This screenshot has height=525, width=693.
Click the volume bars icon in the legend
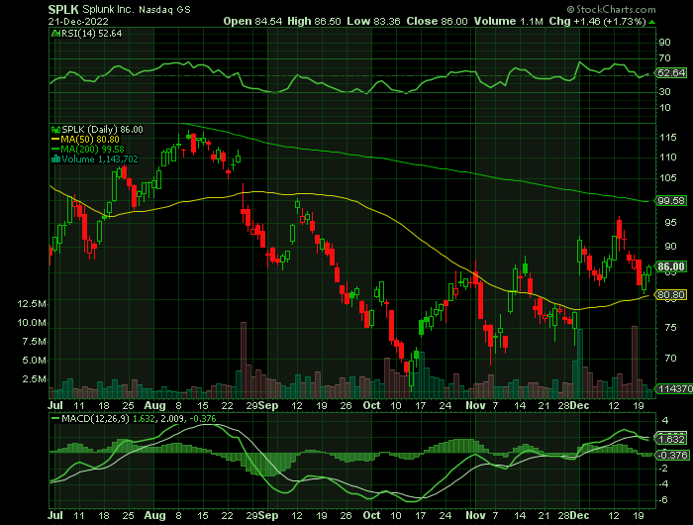click(55, 159)
